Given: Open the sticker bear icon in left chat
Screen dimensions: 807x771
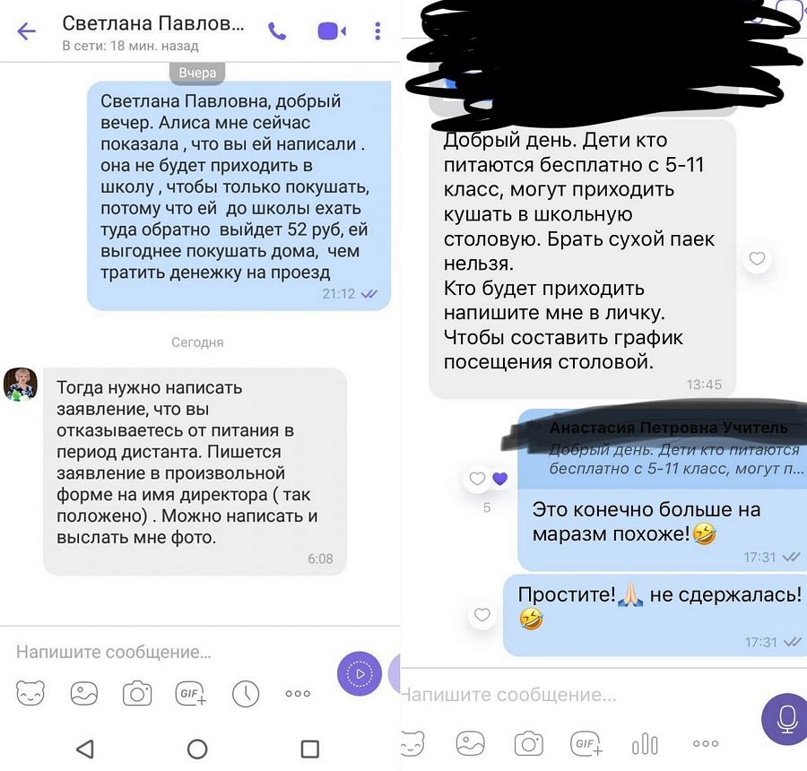Looking at the screenshot, I should (x=30, y=693).
